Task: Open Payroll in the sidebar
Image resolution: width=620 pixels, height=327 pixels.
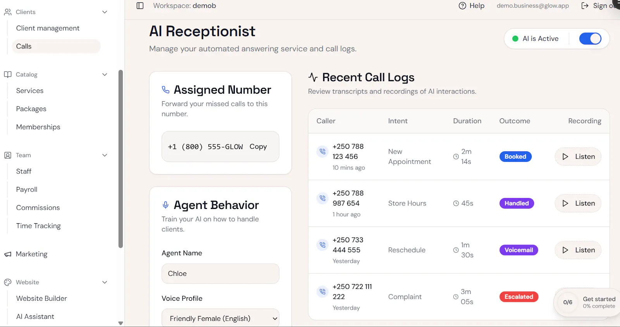Action: coord(27,190)
